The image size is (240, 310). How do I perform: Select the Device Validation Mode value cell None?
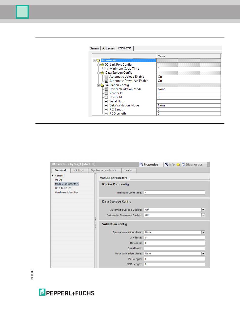[189, 89]
